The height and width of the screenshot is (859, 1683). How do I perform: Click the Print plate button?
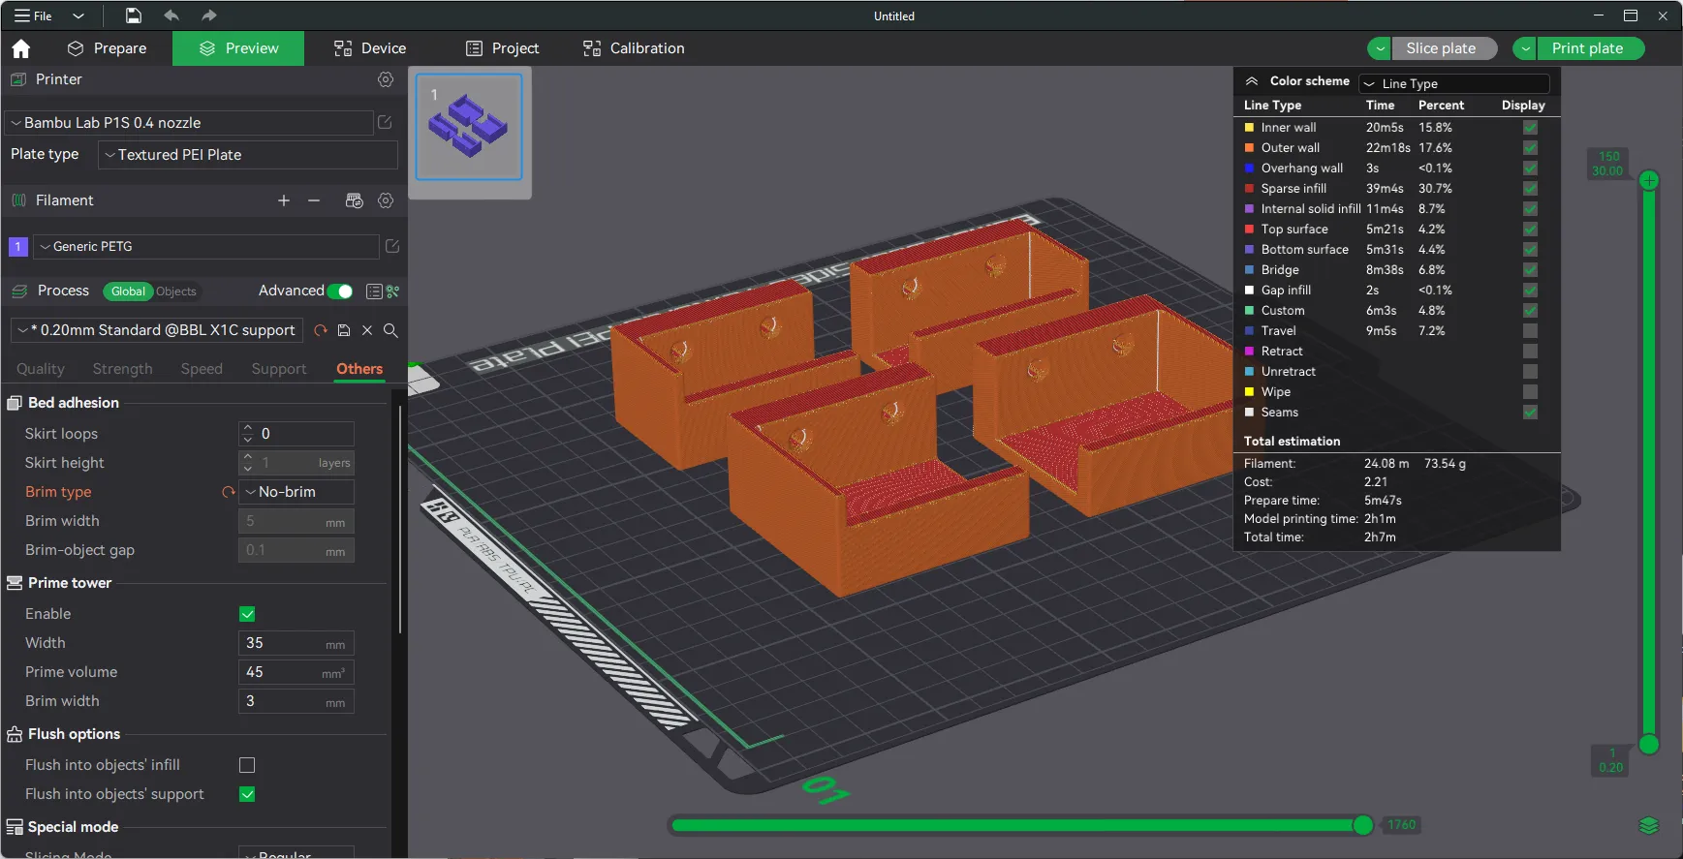(1586, 48)
